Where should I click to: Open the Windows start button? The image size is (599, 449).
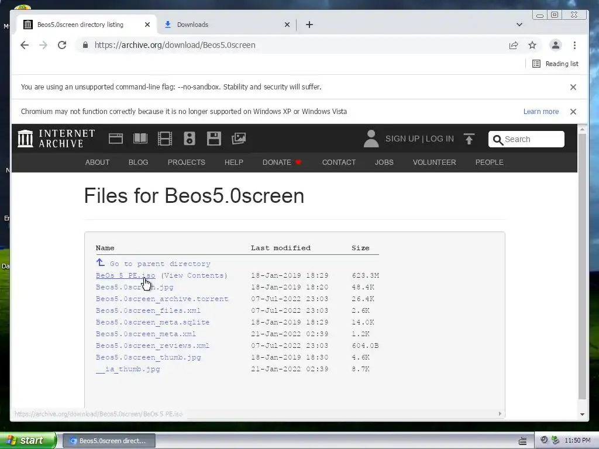[28, 441]
